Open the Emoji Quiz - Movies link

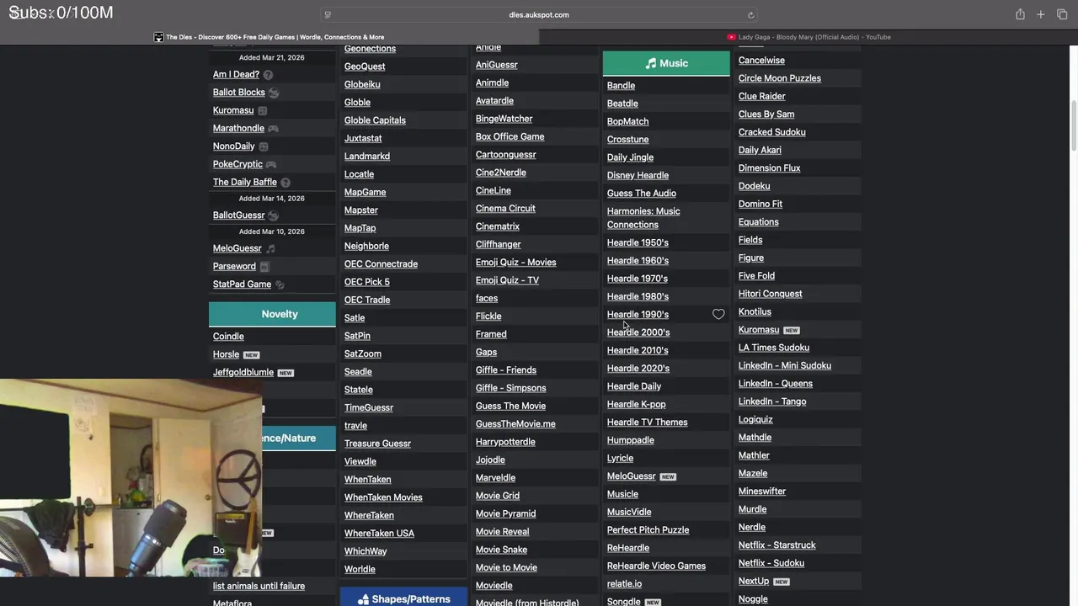pyautogui.click(x=515, y=263)
